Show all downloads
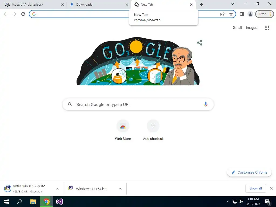The width and height of the screenshot is (276, 207). tap(256, 188)
